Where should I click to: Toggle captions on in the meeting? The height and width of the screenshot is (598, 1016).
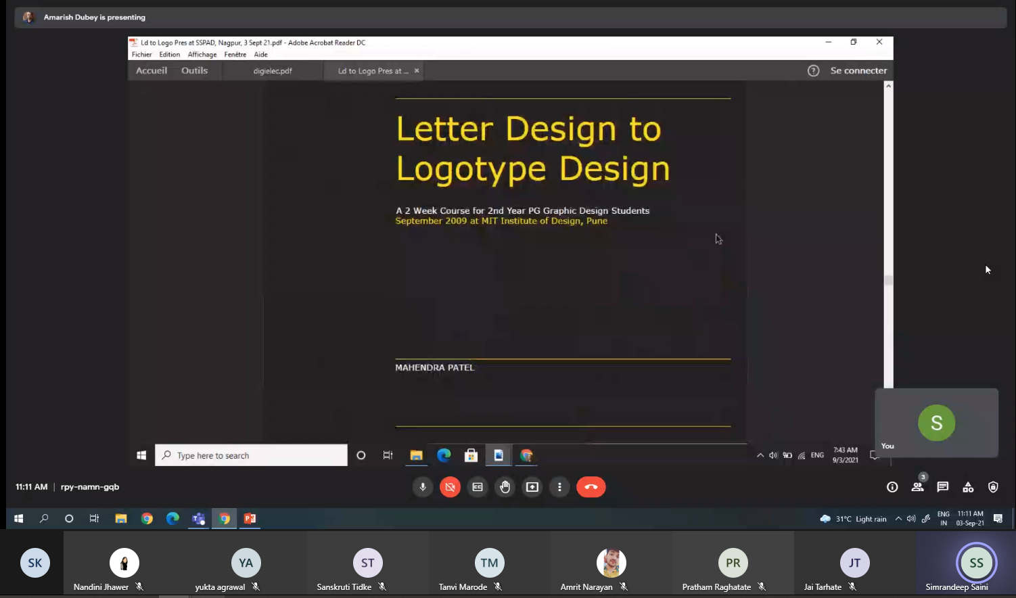[478, 487]
